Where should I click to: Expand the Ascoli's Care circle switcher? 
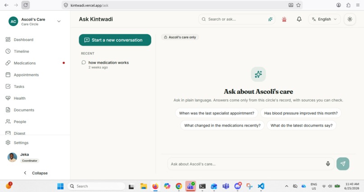(59, 21)
